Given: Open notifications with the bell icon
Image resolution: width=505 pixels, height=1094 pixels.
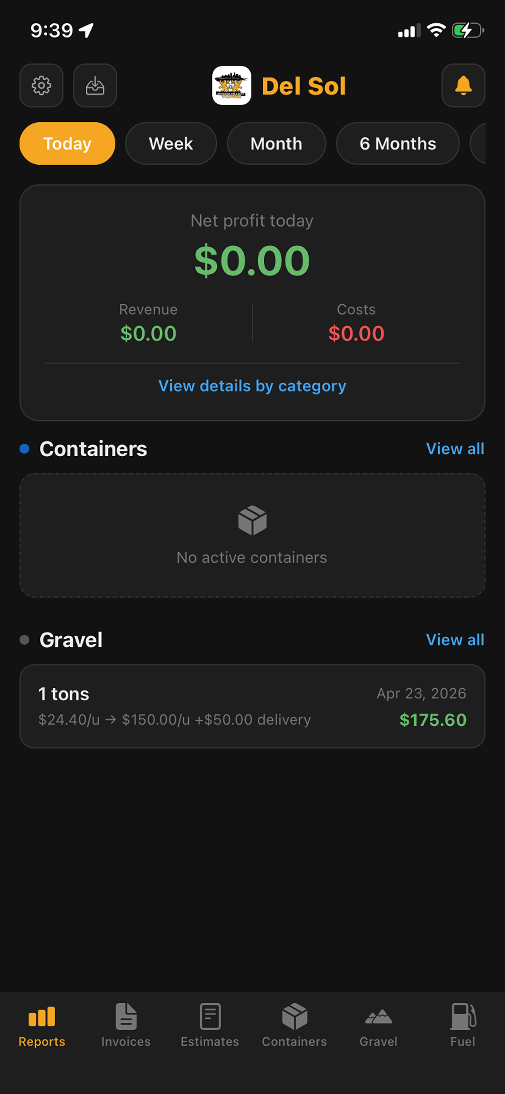Looking at the screenshot, I should point(463,86).
